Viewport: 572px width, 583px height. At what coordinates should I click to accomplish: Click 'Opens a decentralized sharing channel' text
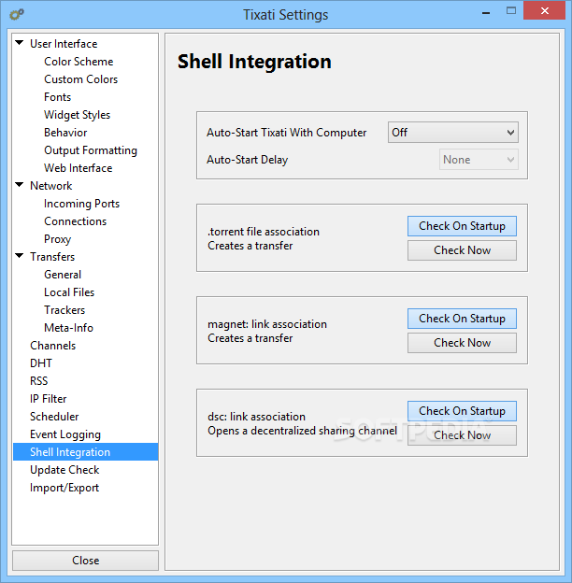click(303, 431)
